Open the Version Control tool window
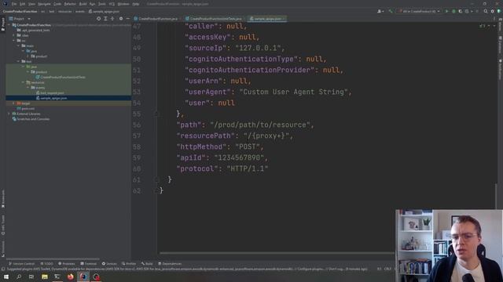 [21, 264]
